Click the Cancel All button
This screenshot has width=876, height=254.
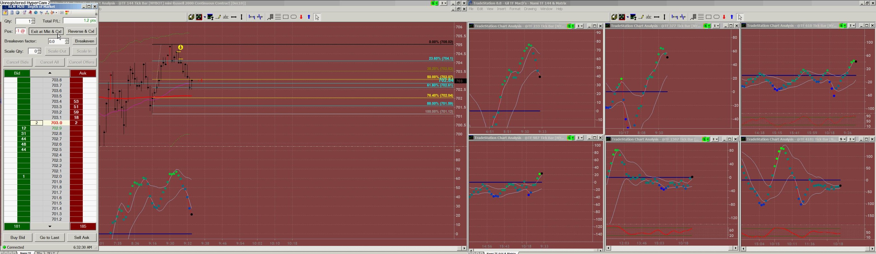pos(50,62)
